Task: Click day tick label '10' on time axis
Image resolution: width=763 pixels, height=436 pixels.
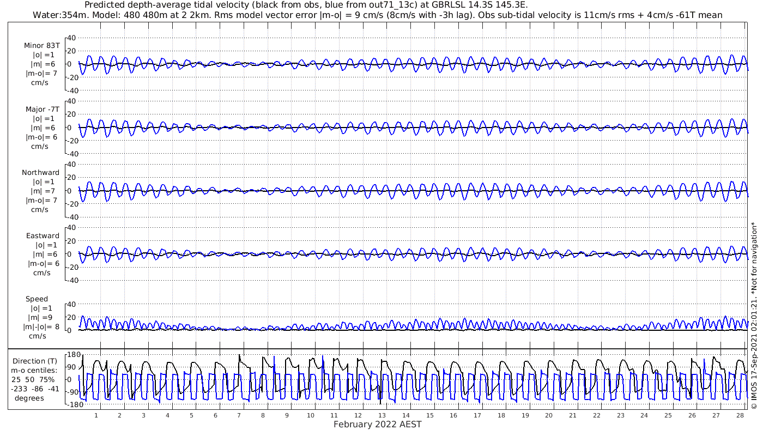Action: tap(311, 415)
